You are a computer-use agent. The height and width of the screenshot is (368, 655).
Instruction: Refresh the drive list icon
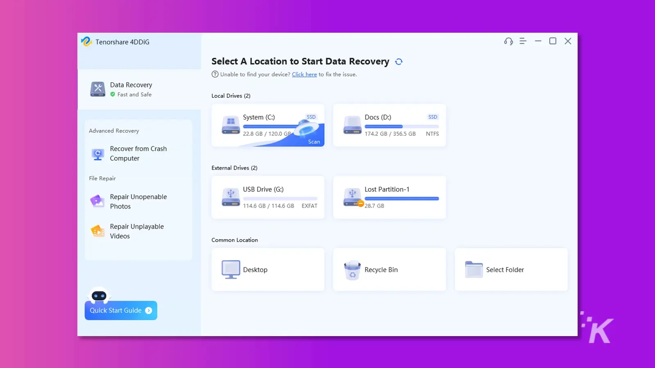pyautogui.click(x=399, y=62)
